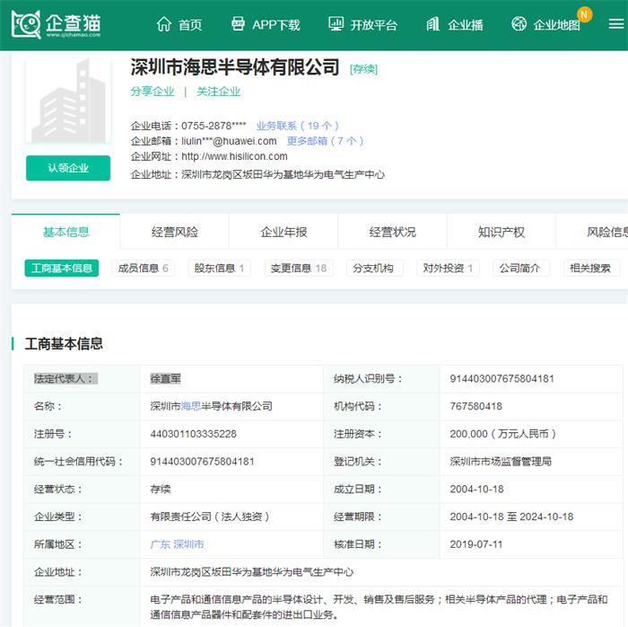Click the home icon beside 首页
The image size is (628, 627).
tap(163, 24)
